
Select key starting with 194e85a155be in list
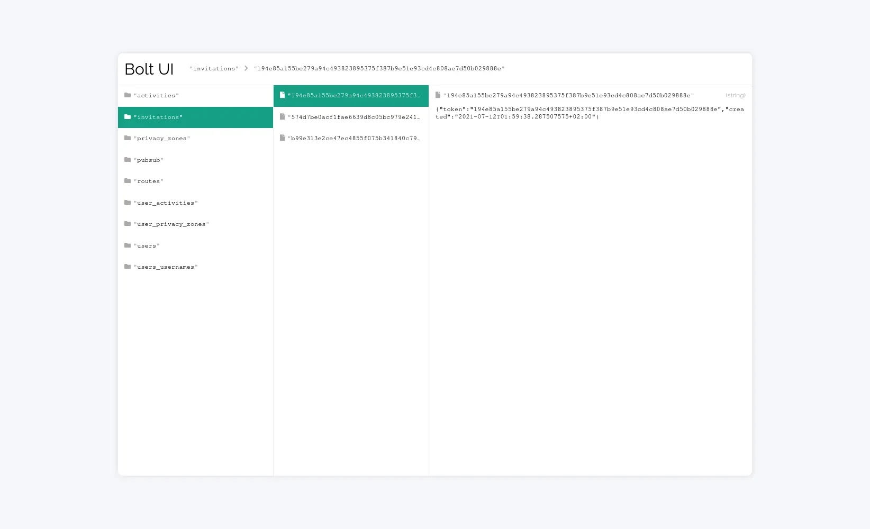351,96
